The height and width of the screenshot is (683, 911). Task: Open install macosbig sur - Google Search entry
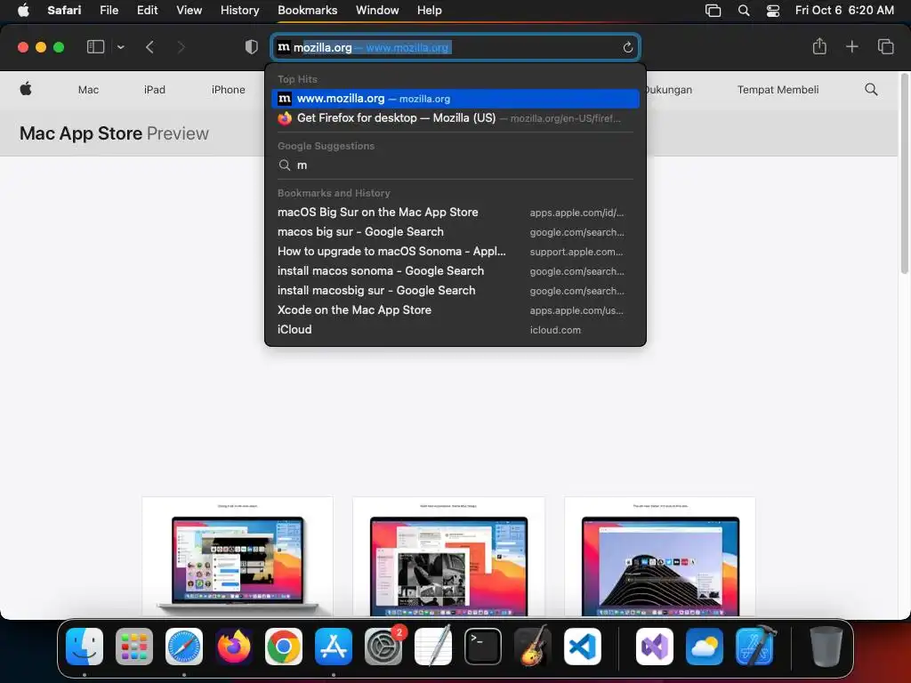click(455, 291)
